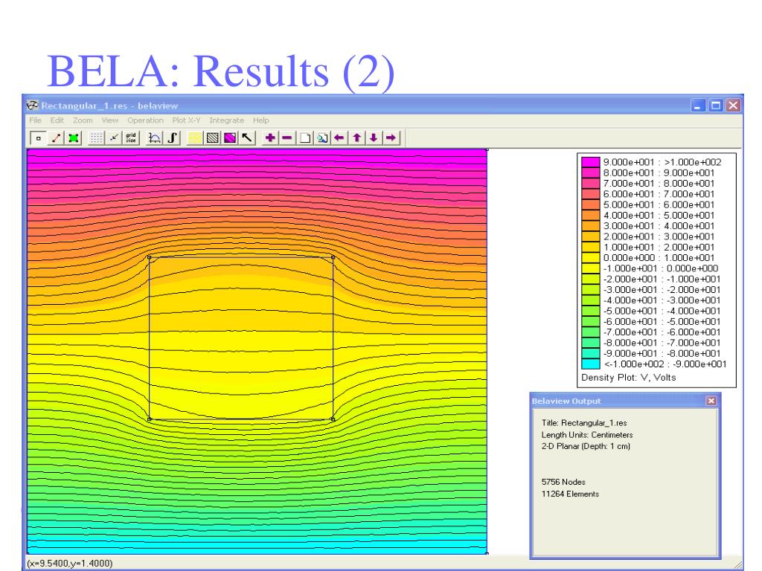This screenshot has width=762, height=571.
Task: Toggle snap to grid
Action: click(x=114, y=138)
